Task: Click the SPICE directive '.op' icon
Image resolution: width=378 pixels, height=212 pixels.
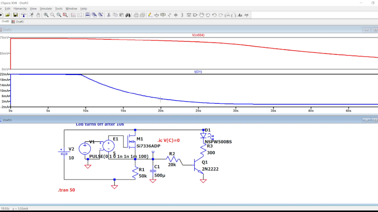Action: [247, 15]
